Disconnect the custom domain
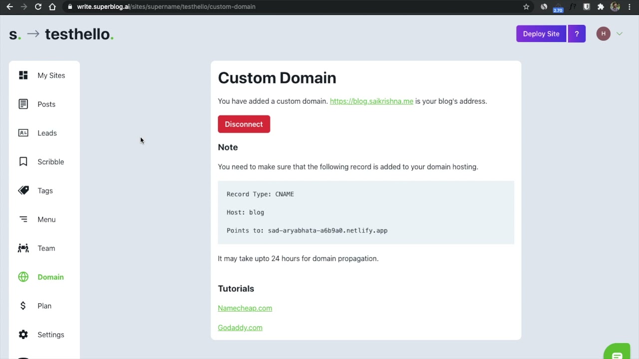Viewport: 639px width, 359px height. [x=244, y=124]
